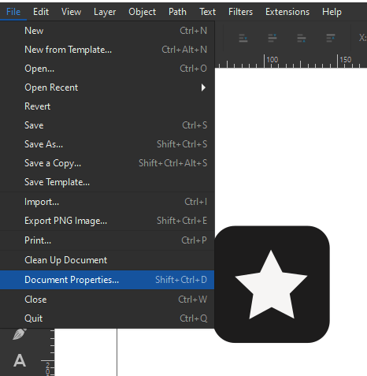Open Document Properties from File menu
The image size is (367, 376).
click(x=107, y=280)
